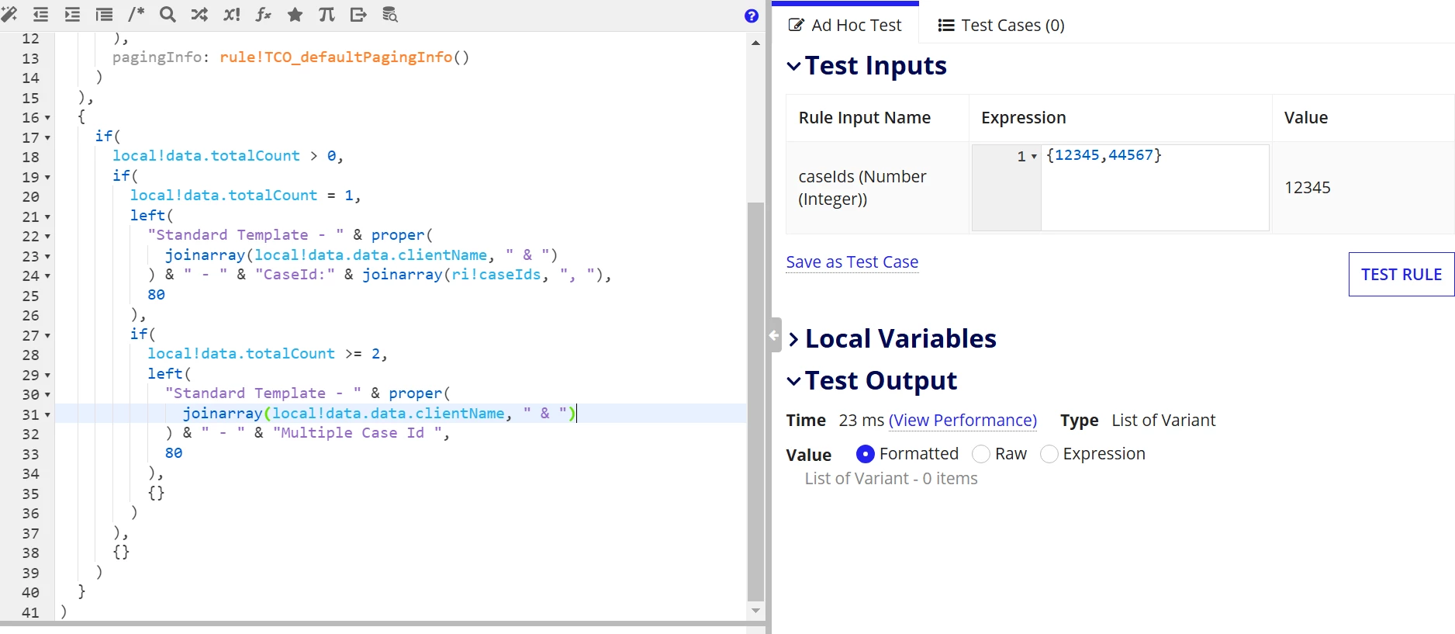Click the panel collapse arrow handle
Image resolution: width=1455 pixels, height=634 pixels.
point(775,335)
